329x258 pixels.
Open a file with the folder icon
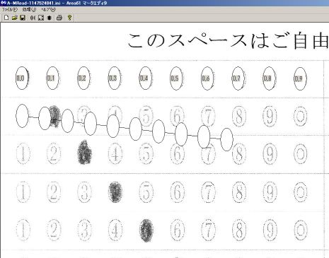14,18
